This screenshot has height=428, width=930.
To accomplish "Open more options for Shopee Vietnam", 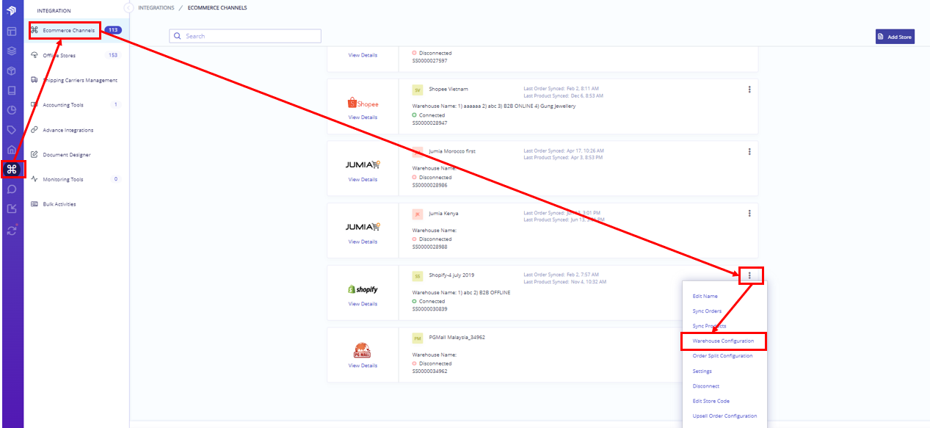I will tap(749, 90).
